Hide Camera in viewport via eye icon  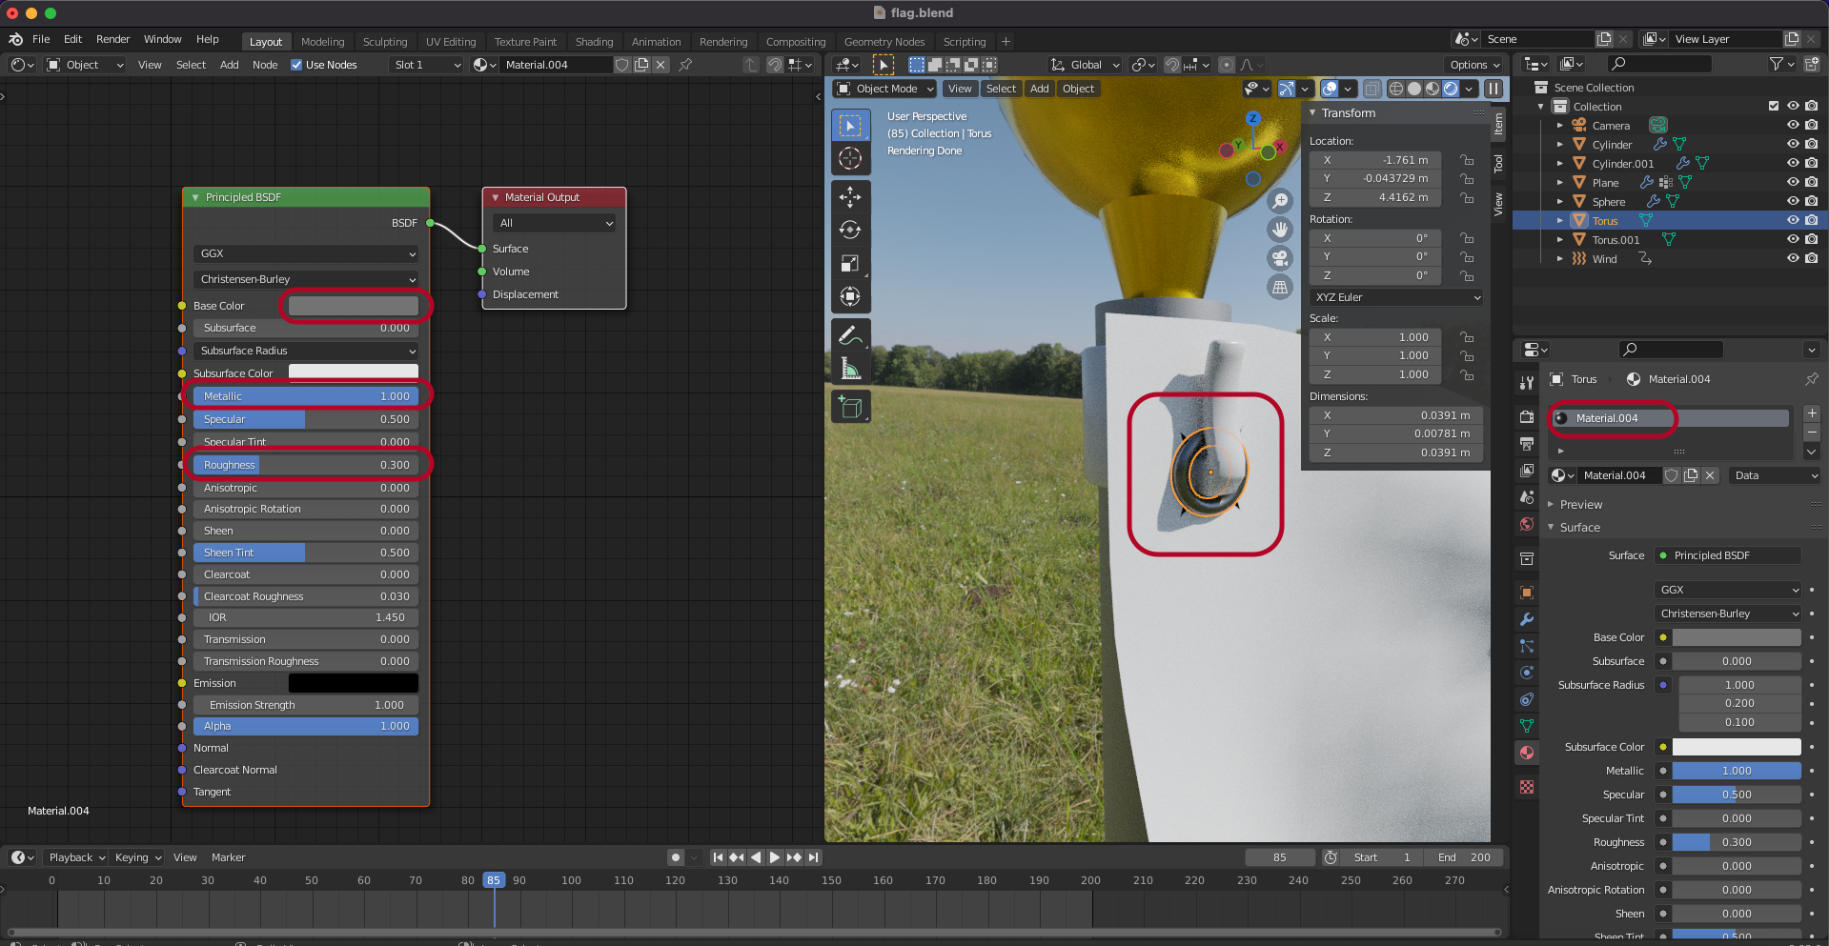tap(1793, 125)
